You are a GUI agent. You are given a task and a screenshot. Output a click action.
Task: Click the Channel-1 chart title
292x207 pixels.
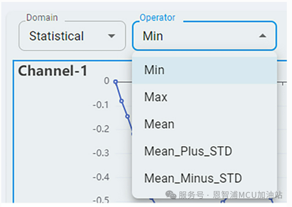tap(53, 71)
